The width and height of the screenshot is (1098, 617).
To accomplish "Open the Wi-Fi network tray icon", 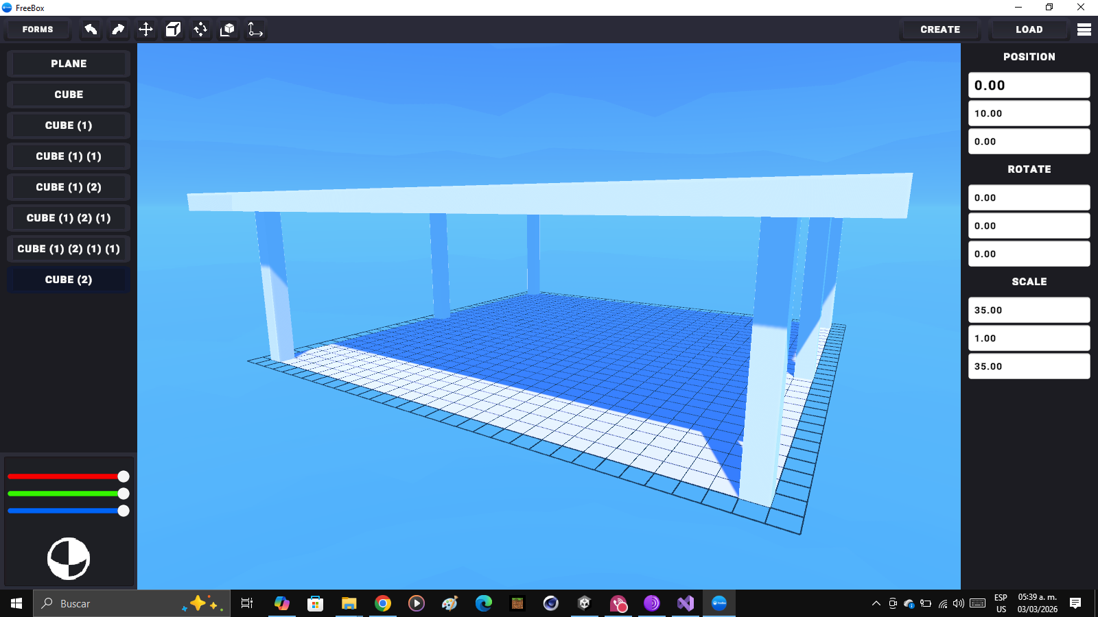I will [943, 603].
